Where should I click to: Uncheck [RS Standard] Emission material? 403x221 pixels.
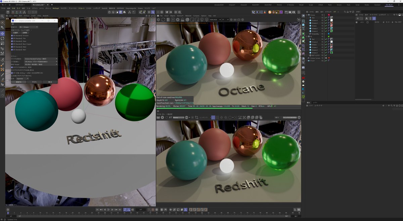12,36
